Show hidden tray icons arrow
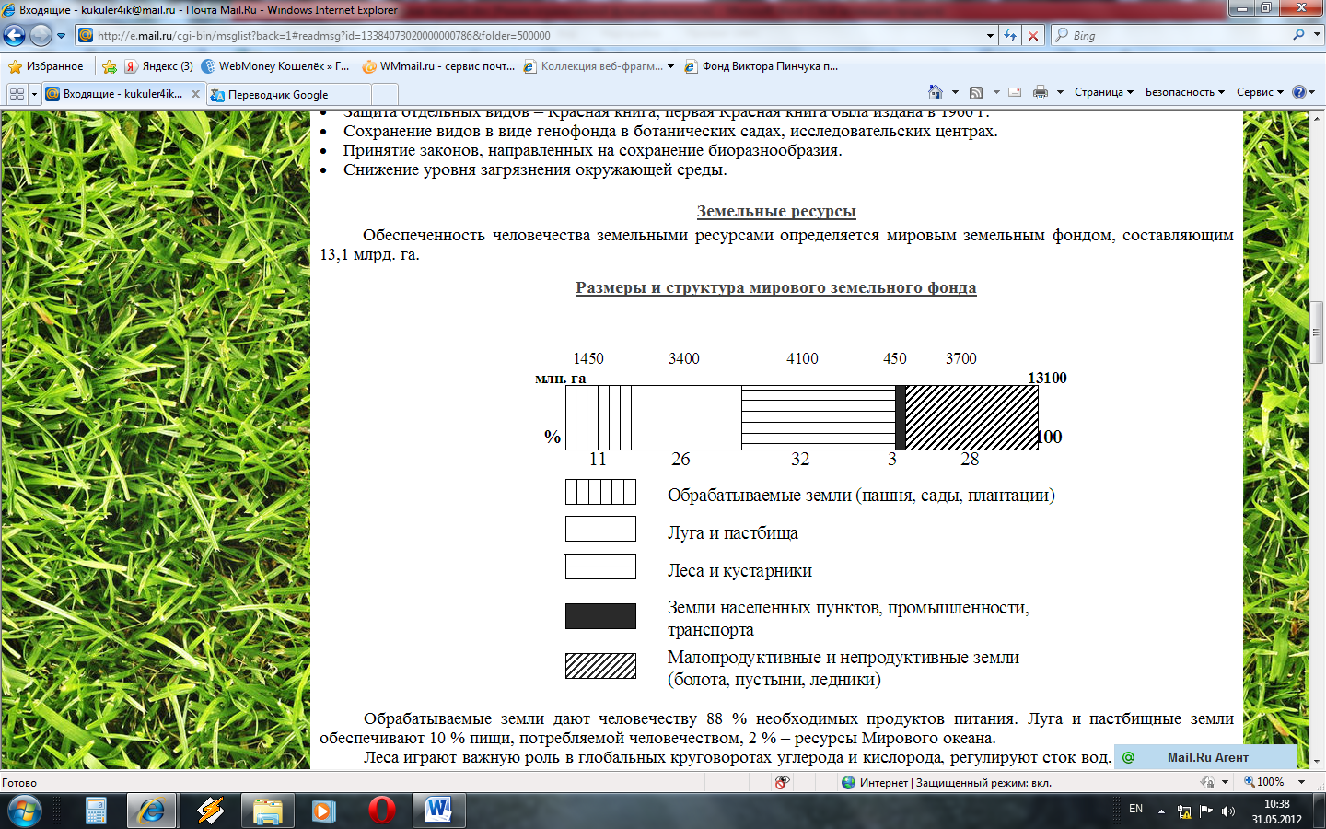Image resolution: width=1326 pixels, height=829 pixels. click(x=1162, y=811)
